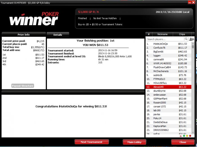Click the Current places paid value 45
This screenshot has width=197, height=147.
[43, 44]
